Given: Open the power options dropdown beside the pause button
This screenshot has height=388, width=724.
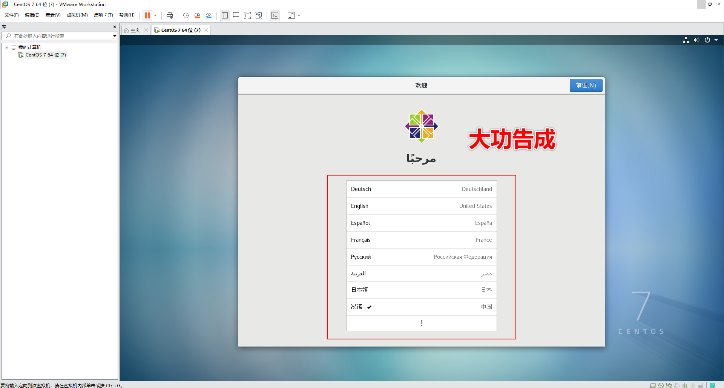Looking at the screenshot, I should pyautogui.click(x=155, y=15).
